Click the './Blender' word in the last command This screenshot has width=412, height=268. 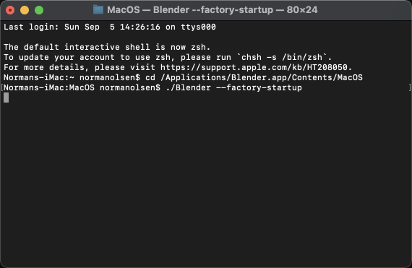coord(189,87)
